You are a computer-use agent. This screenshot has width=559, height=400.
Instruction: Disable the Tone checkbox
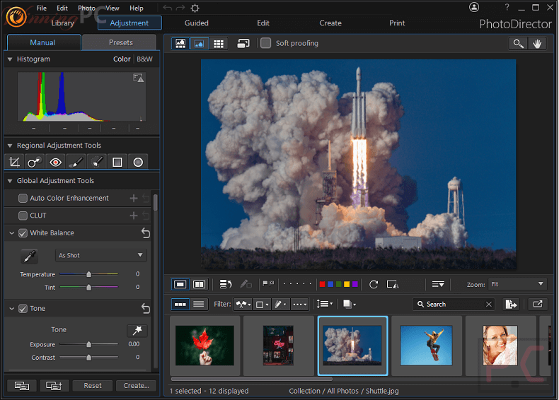[23, 308]
